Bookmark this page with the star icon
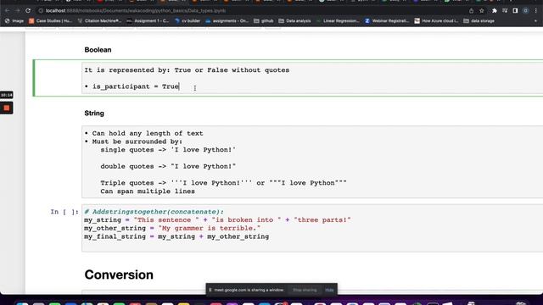 482,11
